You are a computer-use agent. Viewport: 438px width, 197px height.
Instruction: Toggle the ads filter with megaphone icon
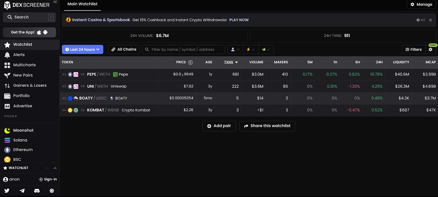(266, 49)
